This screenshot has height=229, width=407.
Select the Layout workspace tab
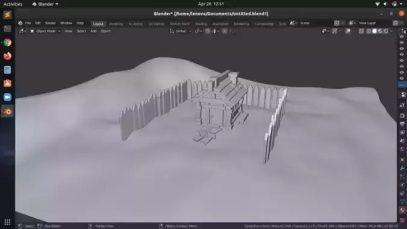coord(98,24)
